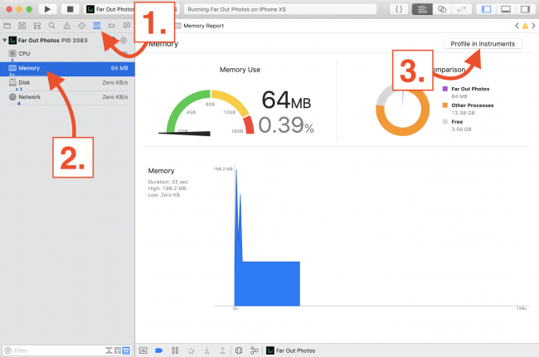
Task: Show the Standard editor
Action: click(422, 9)
